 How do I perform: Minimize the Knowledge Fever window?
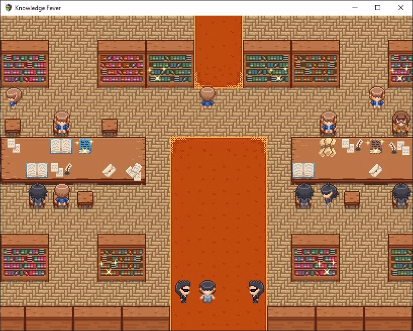click(x=355, y=8)
